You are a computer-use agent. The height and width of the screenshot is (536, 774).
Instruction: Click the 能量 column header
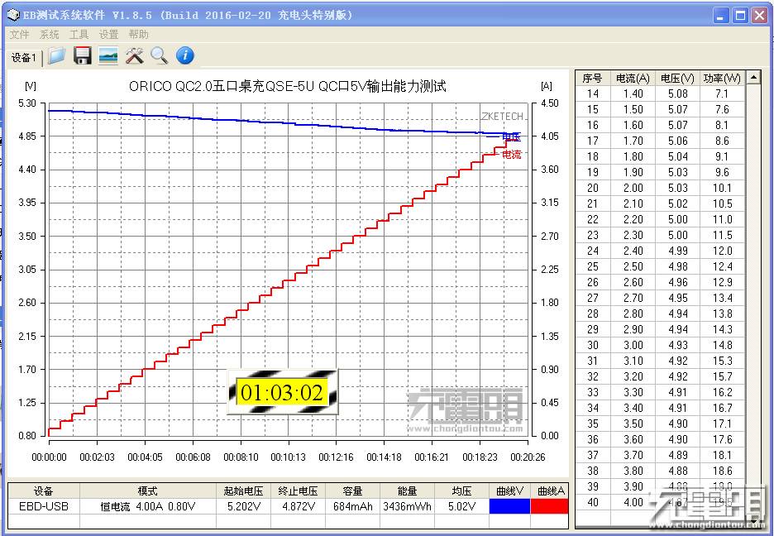tap(407, 491)
